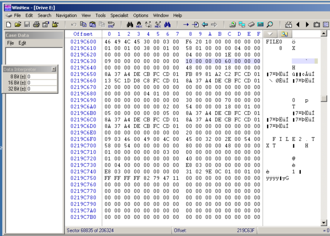The height and width of the screenshot is (236, 330).
Task: Click the Go To Offset arrow icon
Action: 186,25
